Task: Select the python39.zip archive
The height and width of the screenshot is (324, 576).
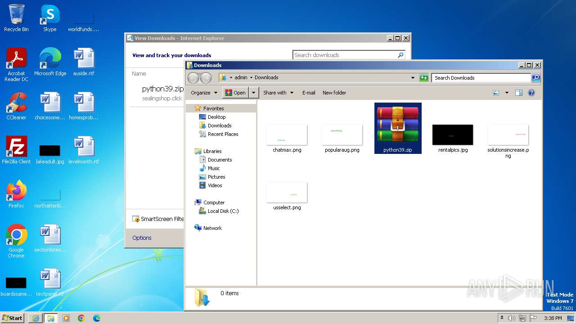Action: 398,128
